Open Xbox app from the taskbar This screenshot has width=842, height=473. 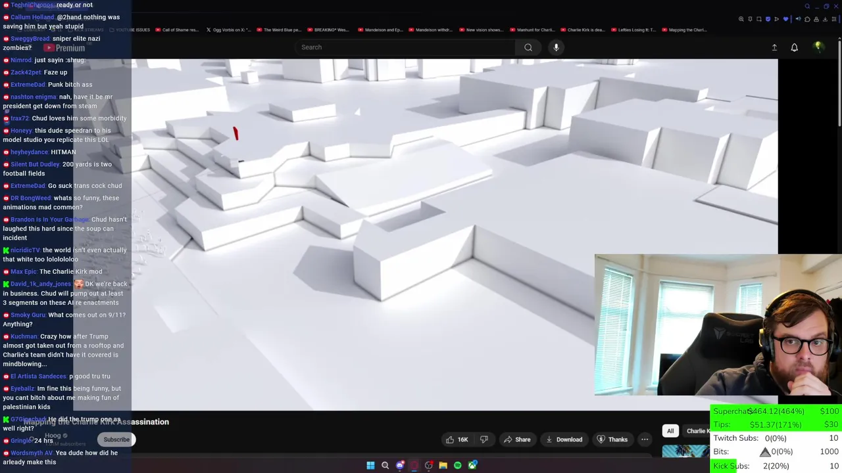[x=472, y=465]
